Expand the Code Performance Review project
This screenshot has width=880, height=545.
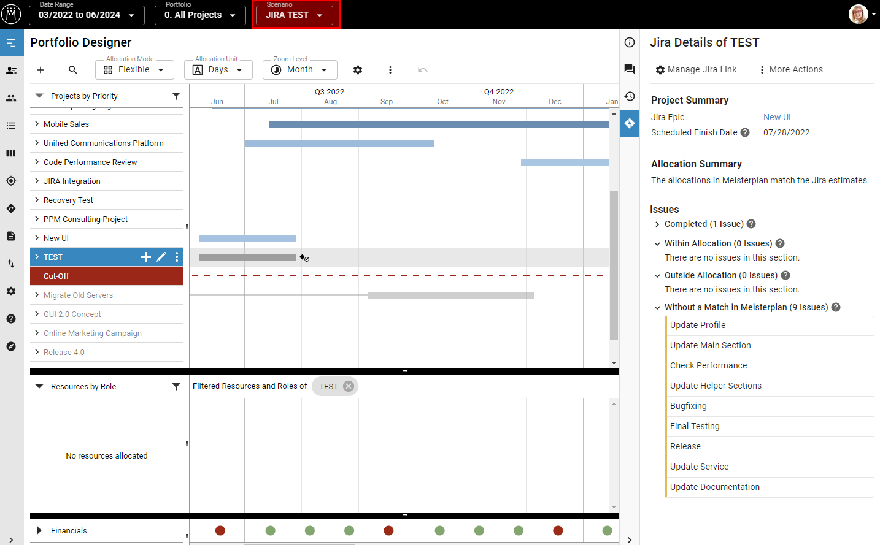[37, 162]
